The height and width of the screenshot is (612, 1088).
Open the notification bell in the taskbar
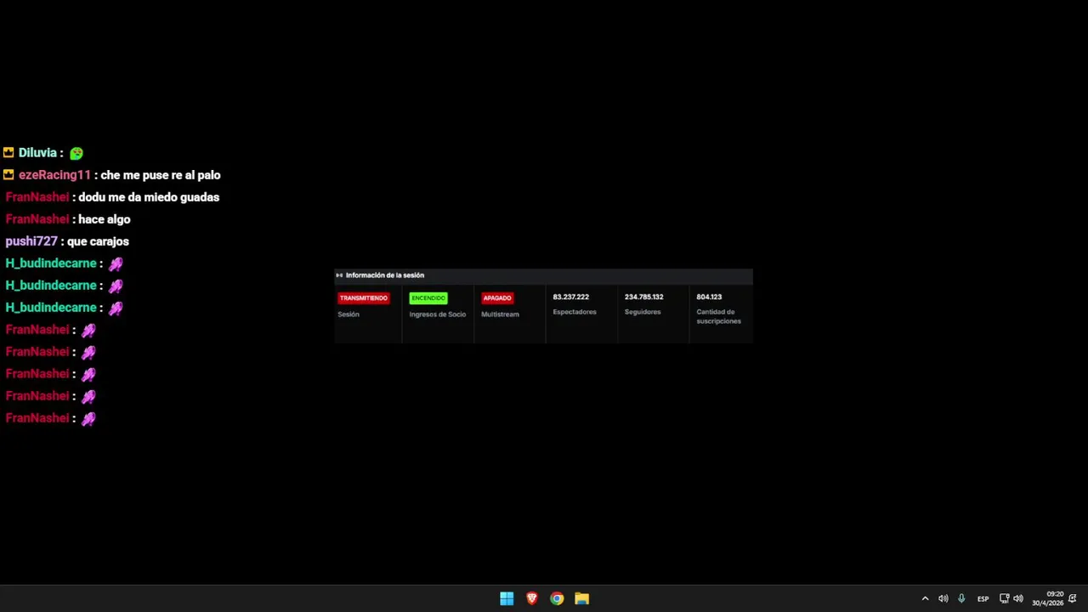click(1073, 598)
